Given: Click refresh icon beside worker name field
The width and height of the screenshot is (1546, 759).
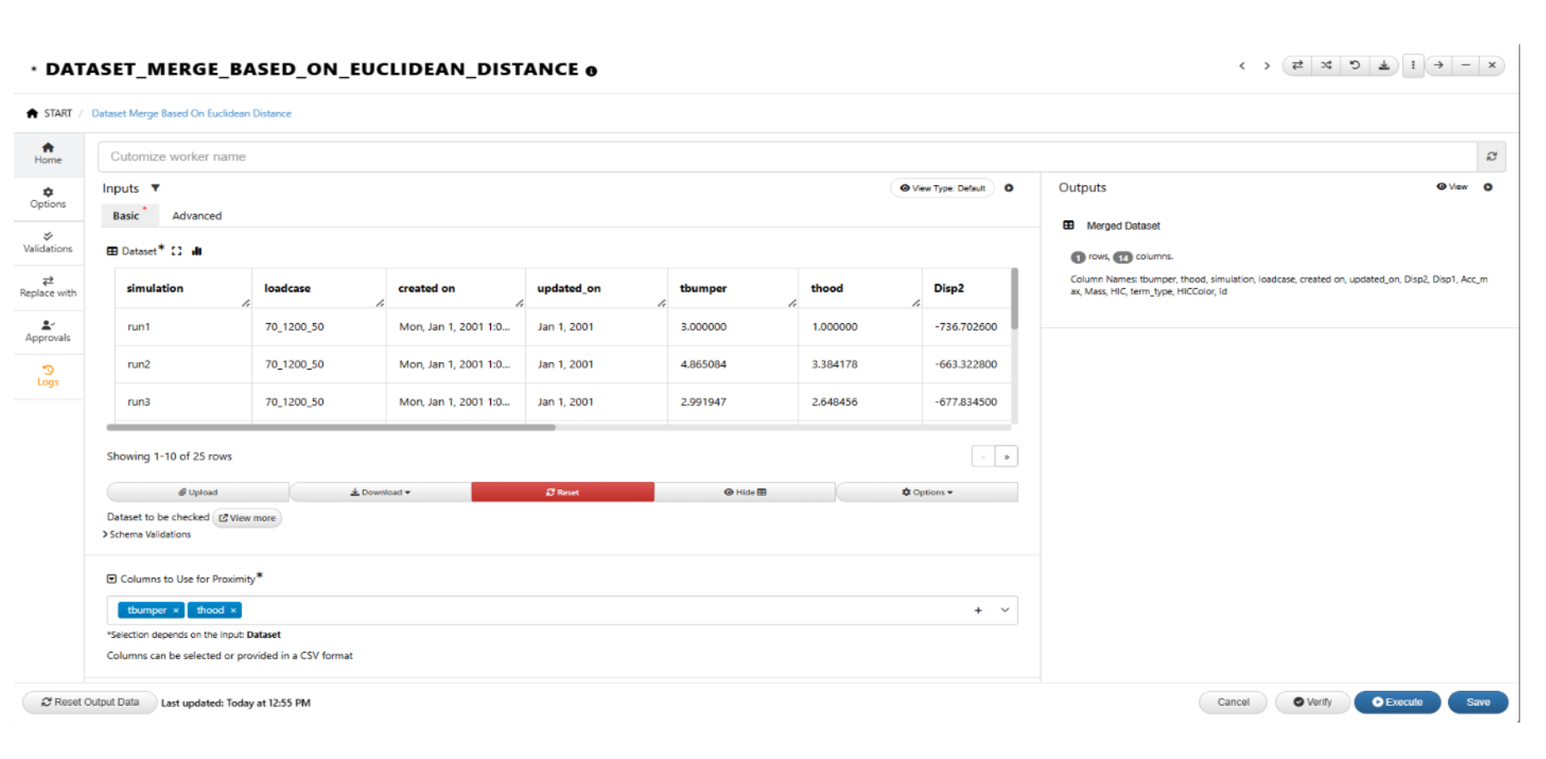Looking at the screenshot, I should tap(1492, 156).
